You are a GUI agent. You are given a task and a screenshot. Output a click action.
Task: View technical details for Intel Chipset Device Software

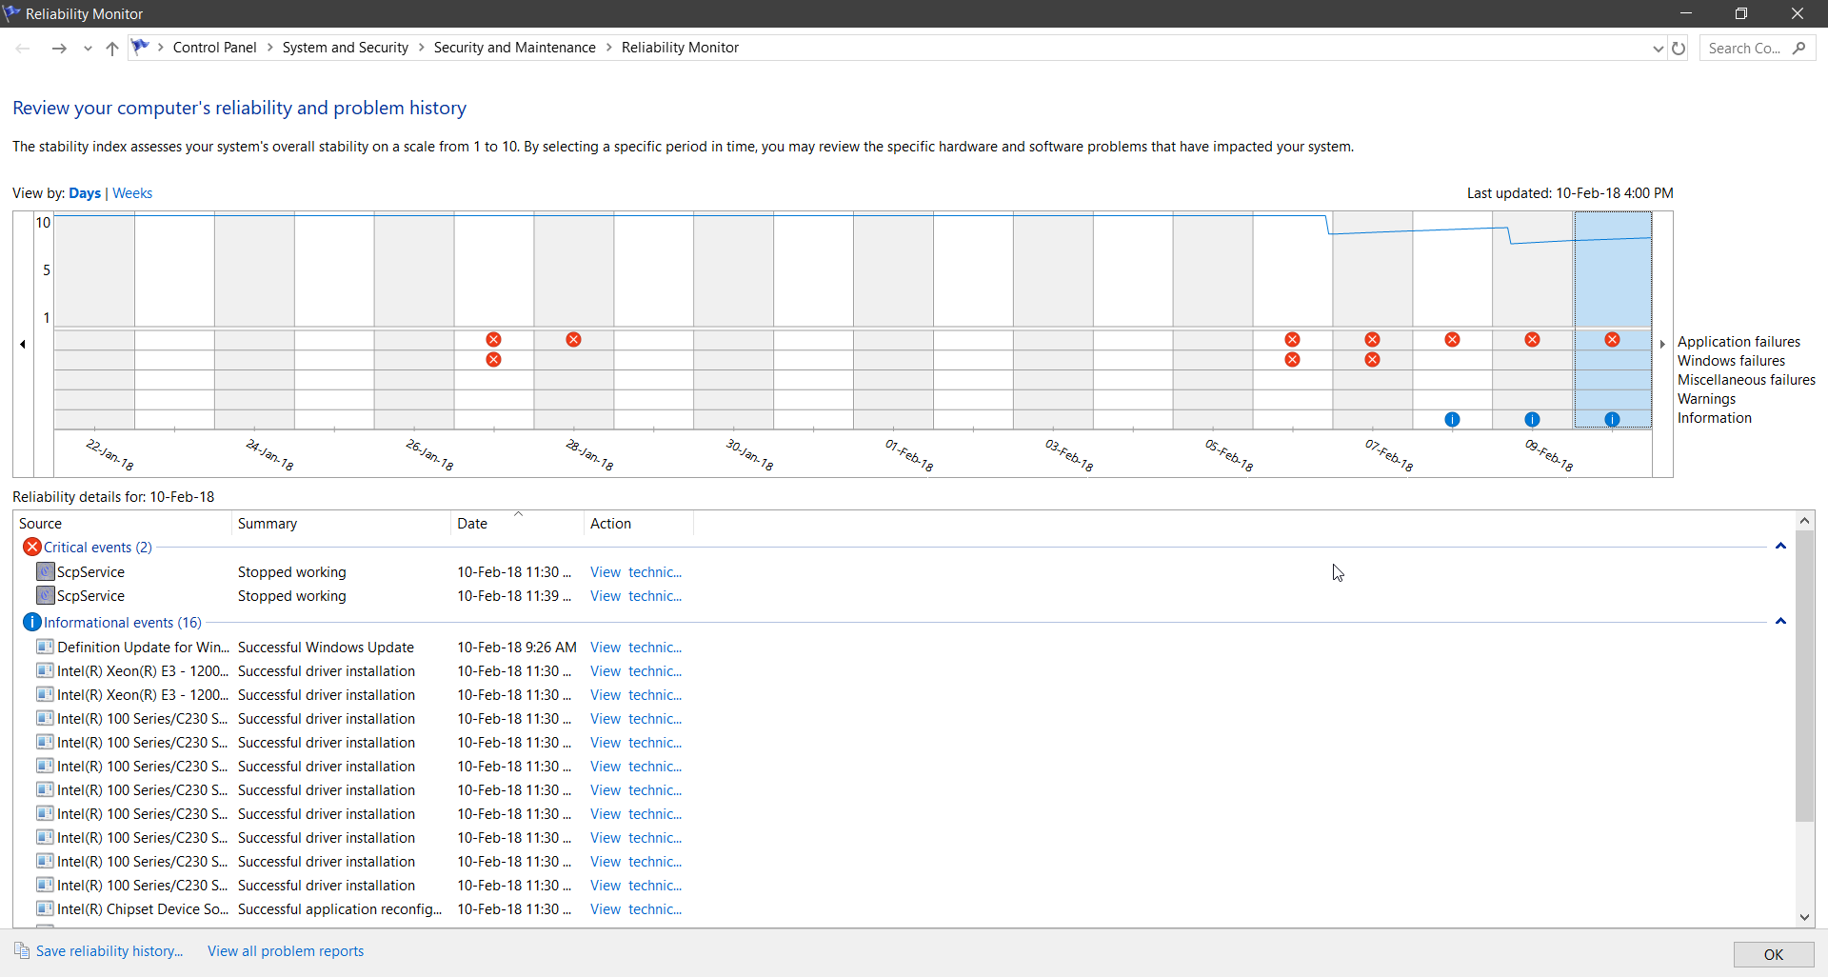(x=636, y=909)
